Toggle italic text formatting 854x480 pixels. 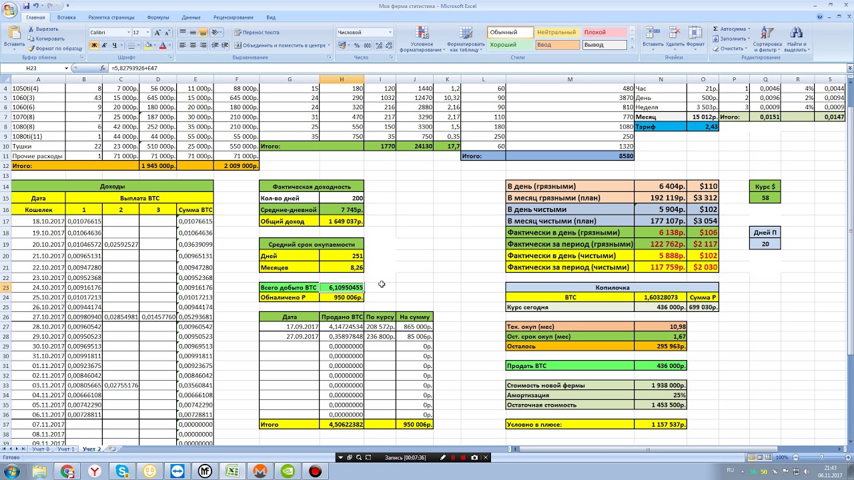(104, 45)
